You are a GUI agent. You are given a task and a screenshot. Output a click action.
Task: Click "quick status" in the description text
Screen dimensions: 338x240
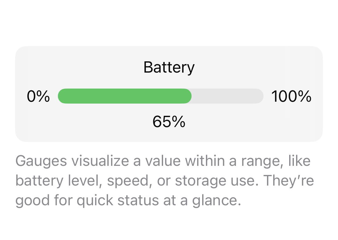coord(118,201)
